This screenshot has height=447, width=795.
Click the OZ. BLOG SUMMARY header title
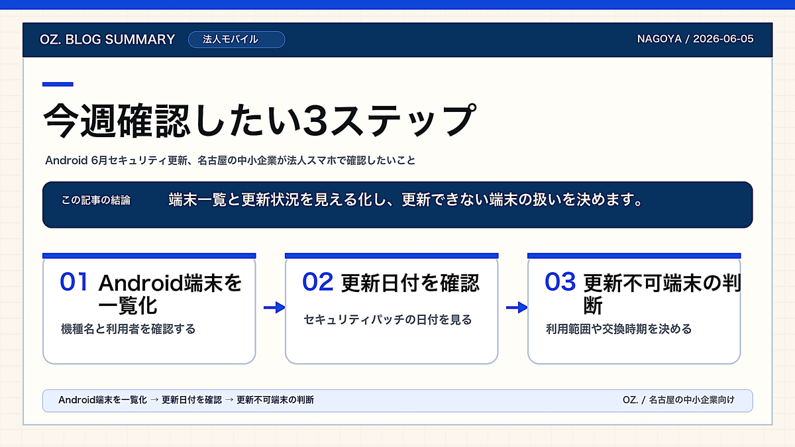107,40
